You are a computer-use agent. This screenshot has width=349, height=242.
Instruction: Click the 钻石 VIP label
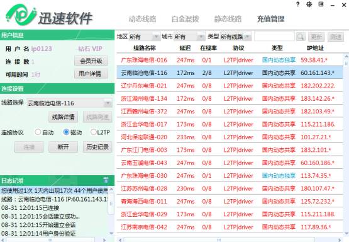coord(90,49)
